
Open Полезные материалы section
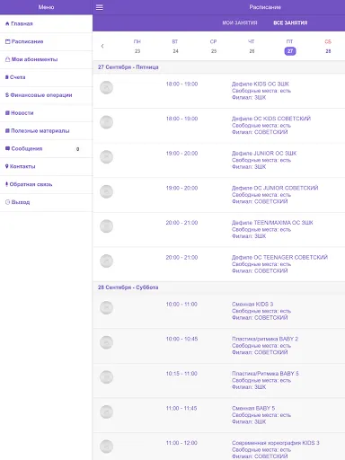pos(46,131)
